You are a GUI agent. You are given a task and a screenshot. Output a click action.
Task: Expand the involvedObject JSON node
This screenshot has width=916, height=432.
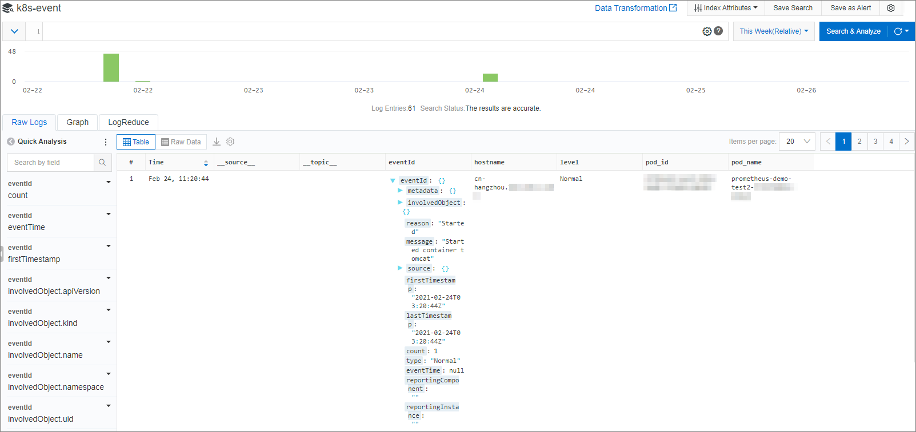click(400, 202)
